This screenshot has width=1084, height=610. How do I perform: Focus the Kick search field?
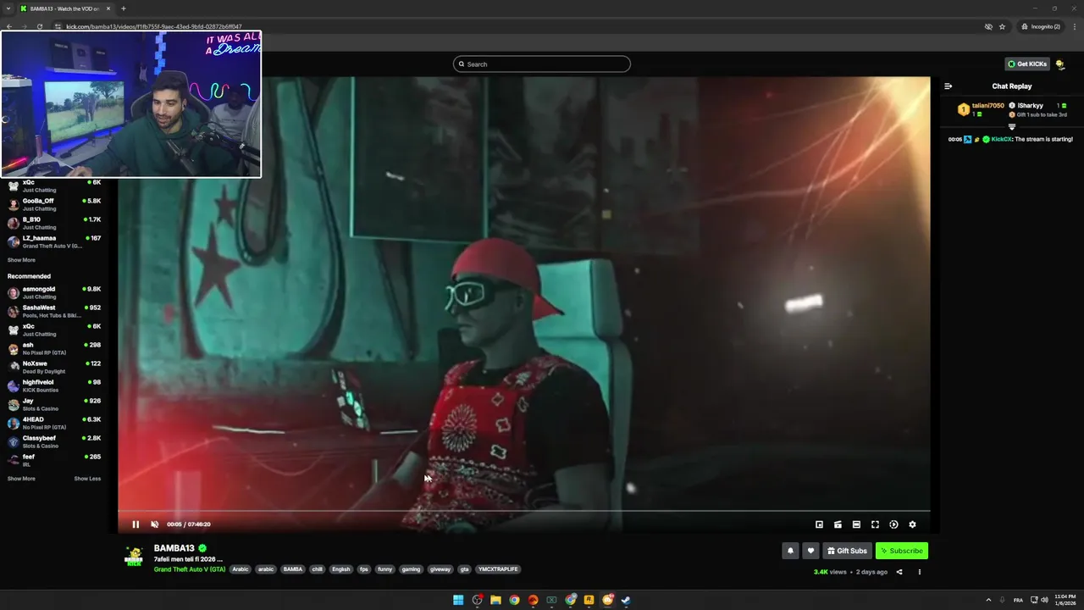(x=542, y=64)
